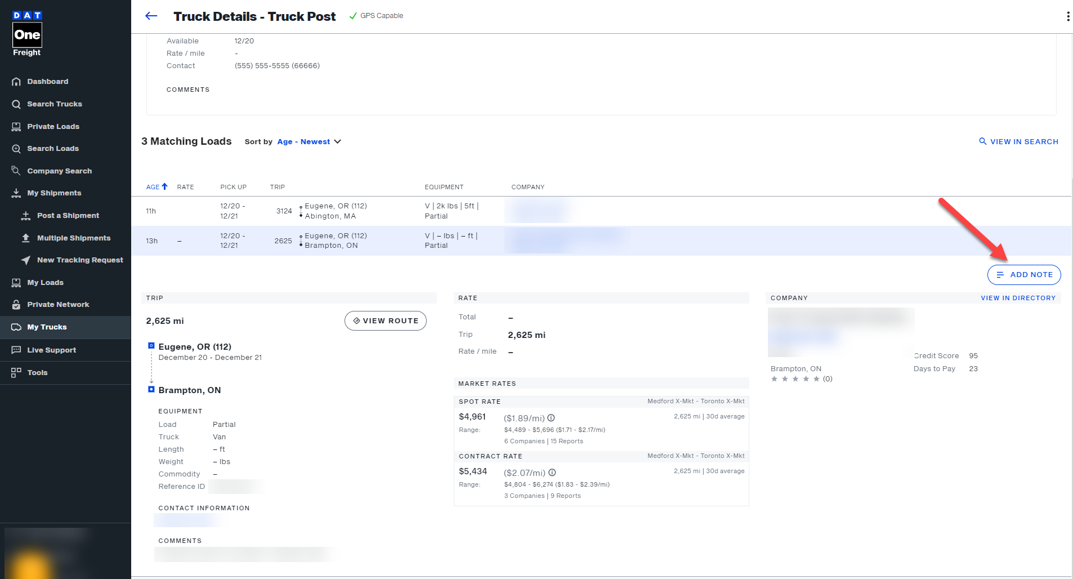Screen dimensions: 1073x579
Task: Click the Dashboard home icon
Action: point(16,82)
